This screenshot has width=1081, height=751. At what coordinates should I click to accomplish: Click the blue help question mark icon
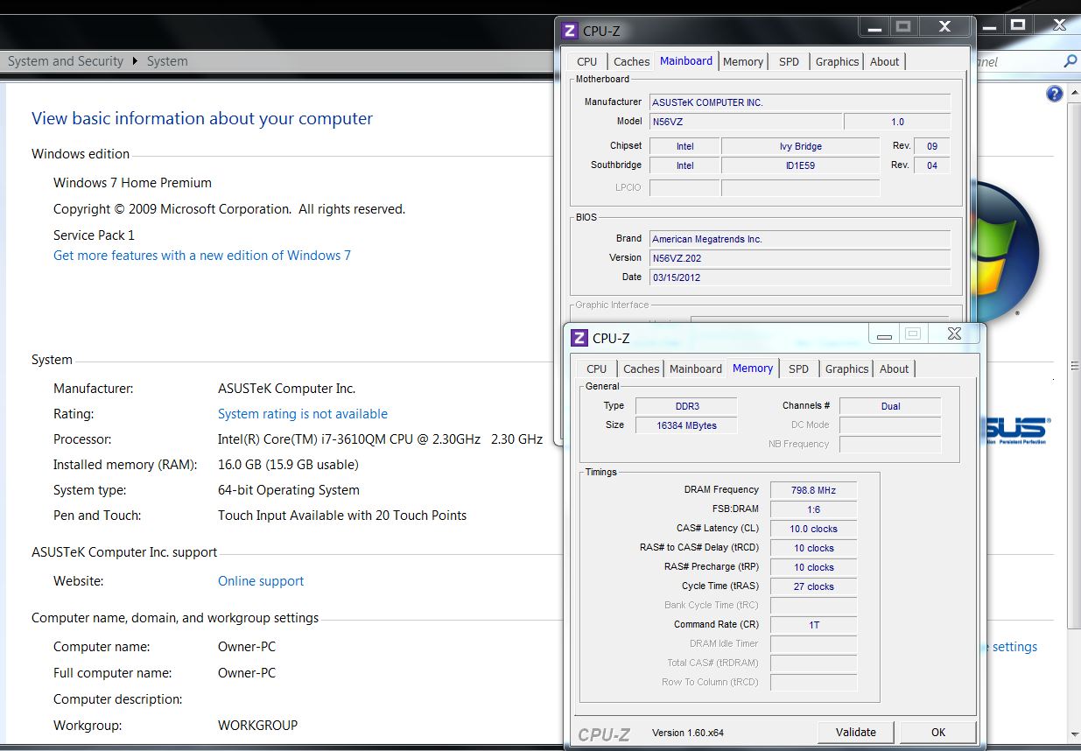1055,95
